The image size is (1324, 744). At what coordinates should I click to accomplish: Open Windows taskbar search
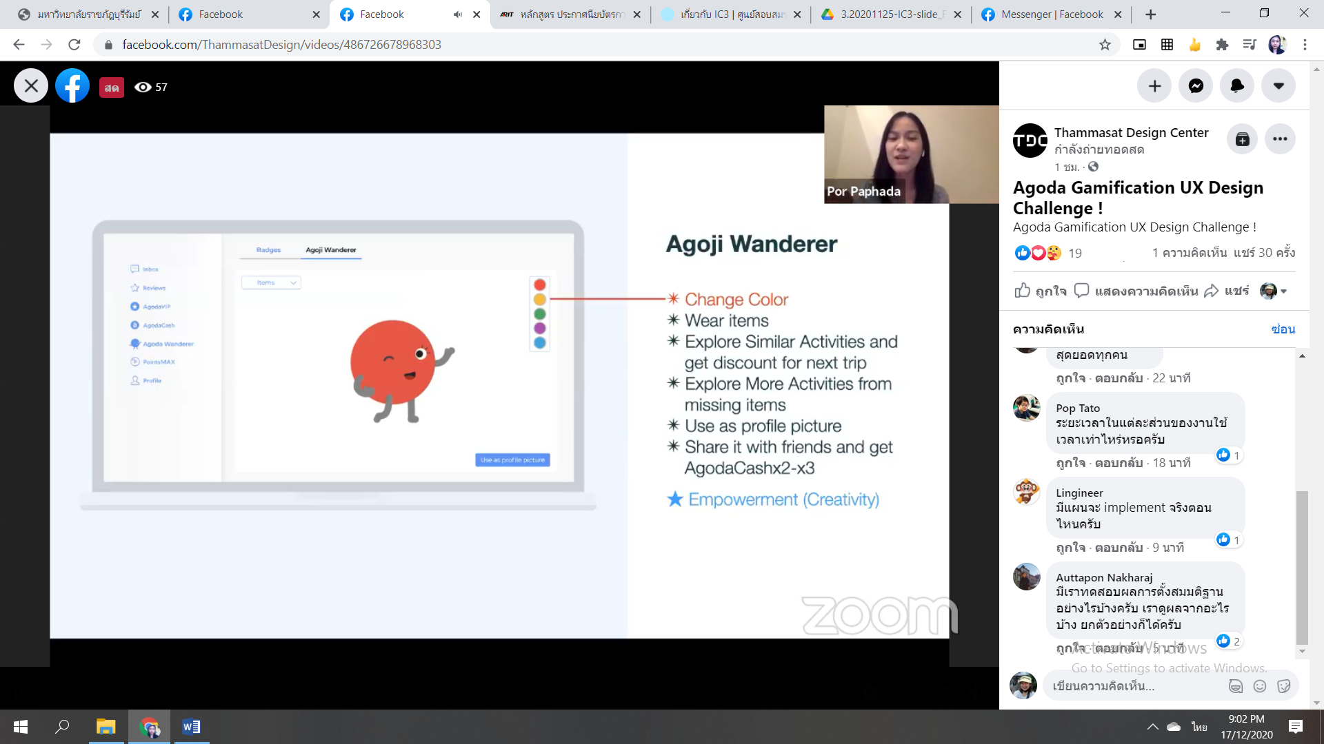click(x=63, y=727)
